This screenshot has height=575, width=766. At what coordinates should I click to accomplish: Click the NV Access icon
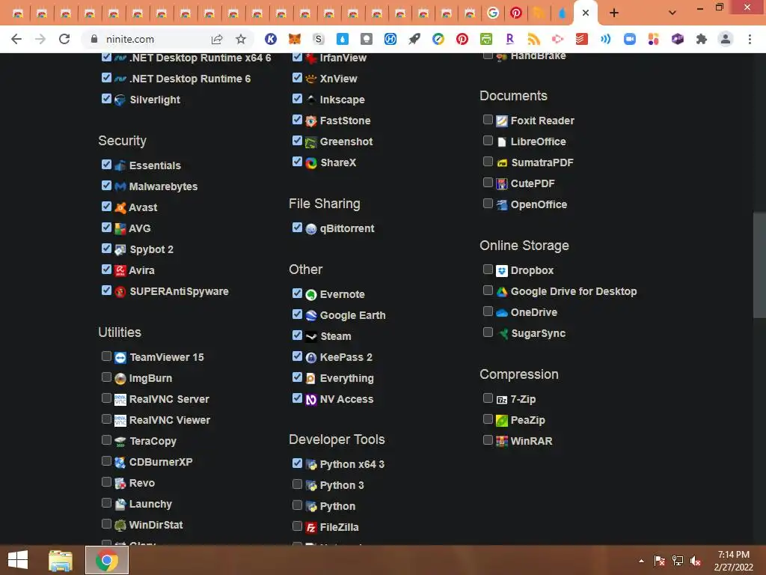pyautogui.click(x=311, y=400)
